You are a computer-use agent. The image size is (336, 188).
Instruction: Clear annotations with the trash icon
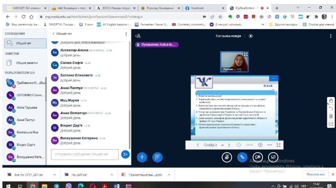coord(331,116)
